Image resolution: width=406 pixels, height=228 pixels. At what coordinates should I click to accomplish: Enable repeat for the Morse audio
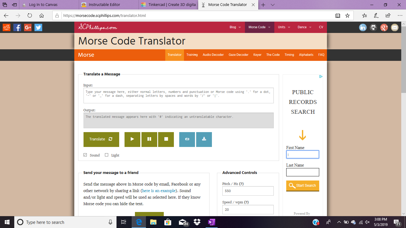pos(187,139)
